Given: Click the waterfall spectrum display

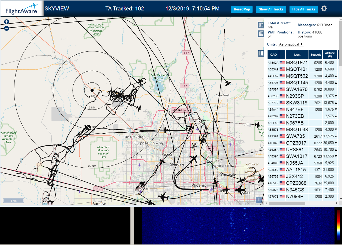Looking at the screenshot, I should (x=238, y=225).
